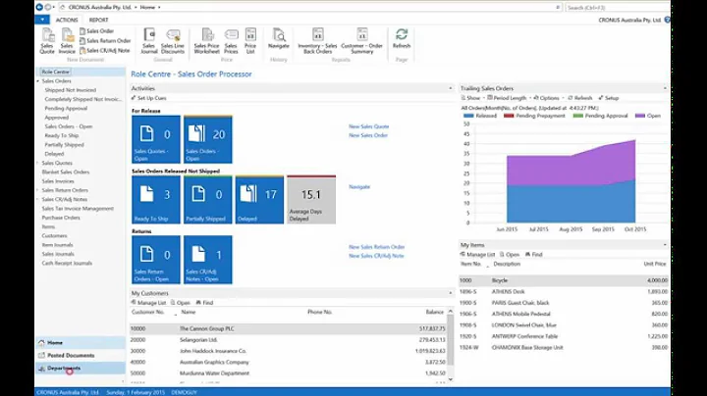Open the My Customers part dropdown arrow

tap(450, 293)
